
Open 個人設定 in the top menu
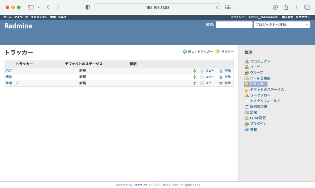point(288,17)
